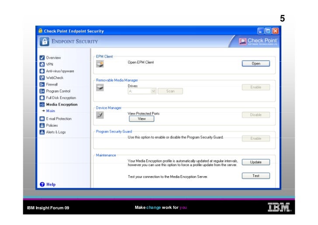
Task: Click the Alerts & Logs warning icon
Action: (x=42, y=132)
